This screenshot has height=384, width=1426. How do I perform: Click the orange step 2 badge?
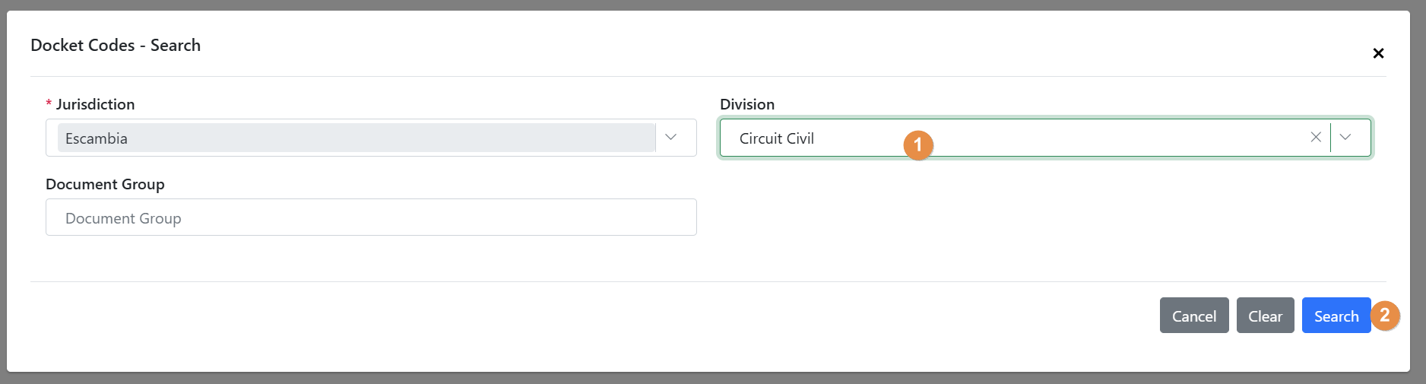point(1385,315)
